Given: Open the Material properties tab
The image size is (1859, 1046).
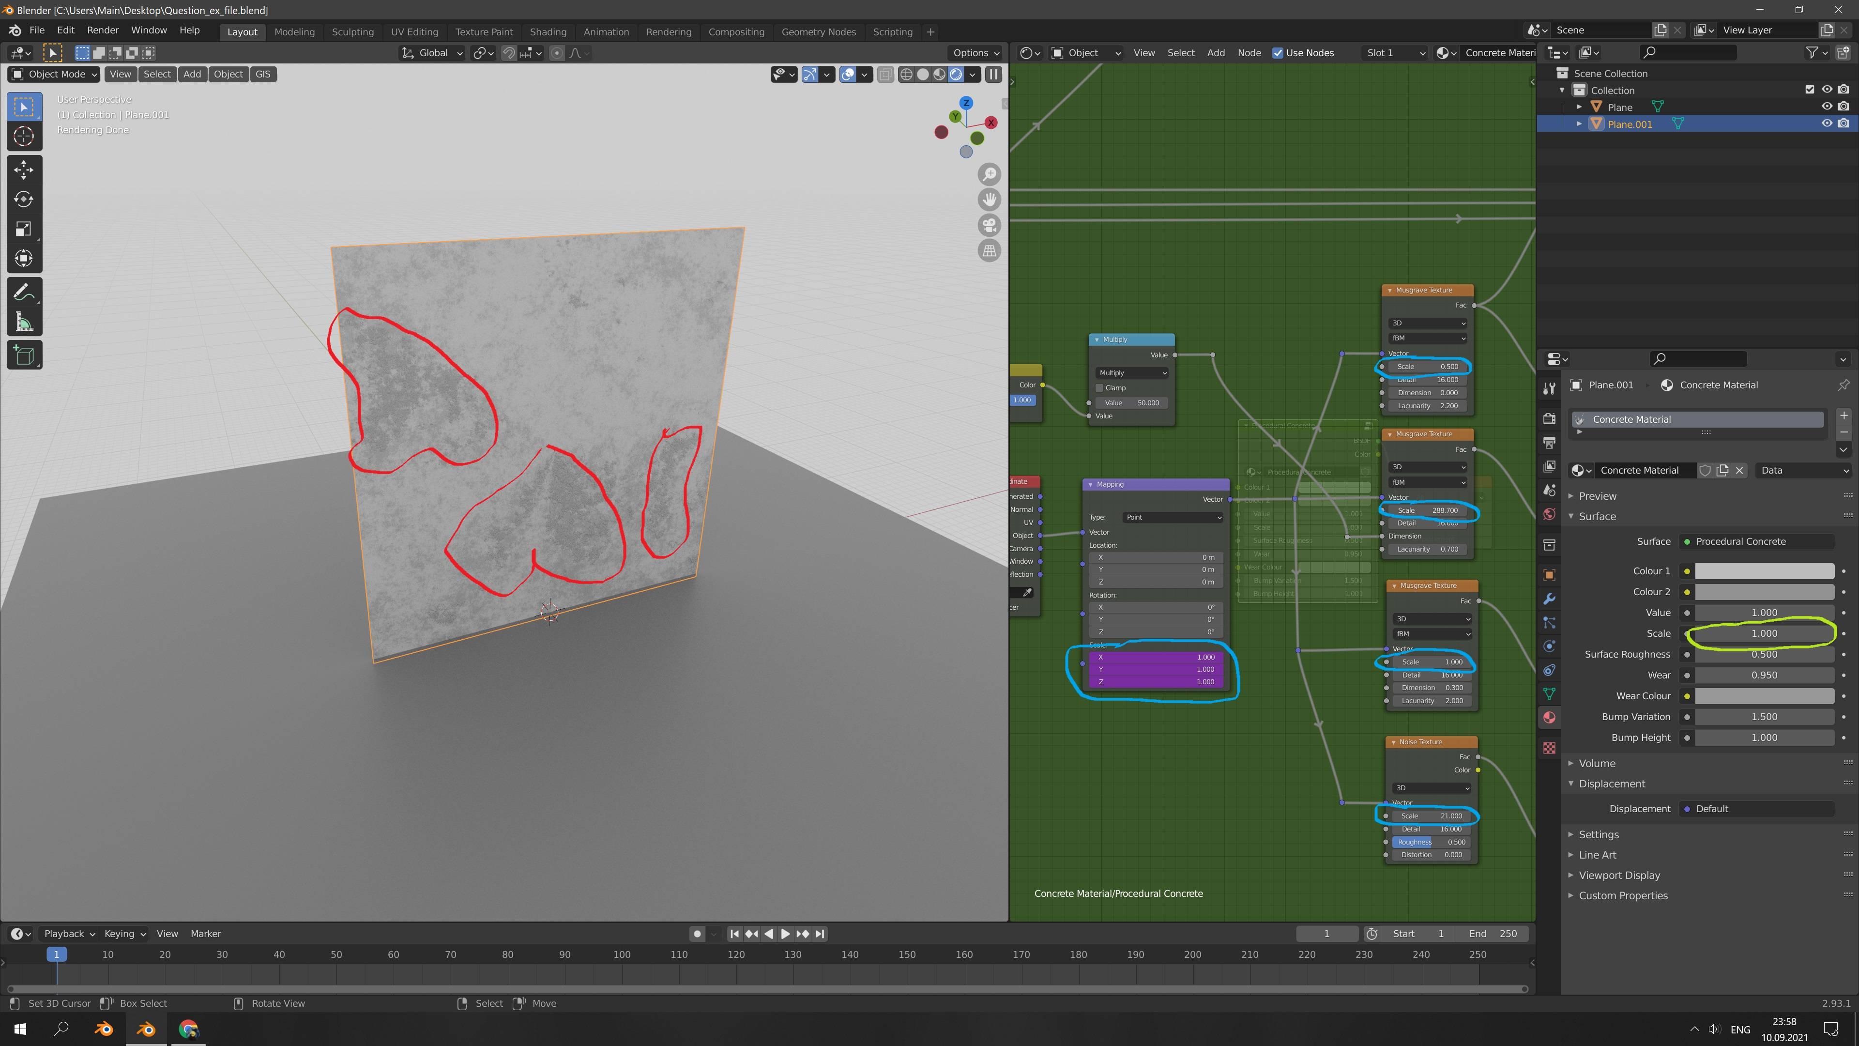Looking at the screenshot, I should point(1549,718).
